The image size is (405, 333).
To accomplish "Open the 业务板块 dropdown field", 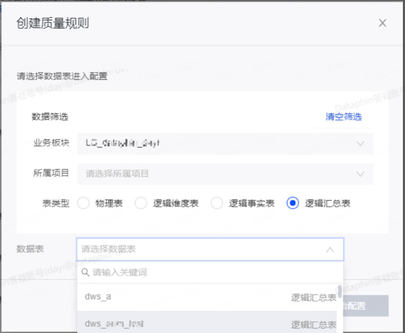I will click(219, 144).
